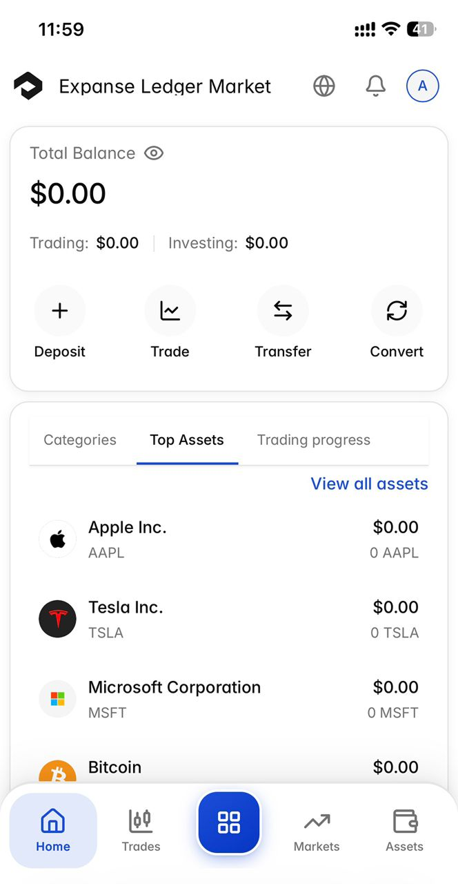Open the Trading progress tab

[314, 440]
